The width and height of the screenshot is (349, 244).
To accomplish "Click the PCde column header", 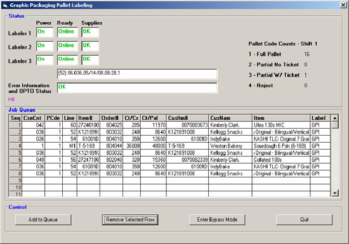I will pos(54,118).
